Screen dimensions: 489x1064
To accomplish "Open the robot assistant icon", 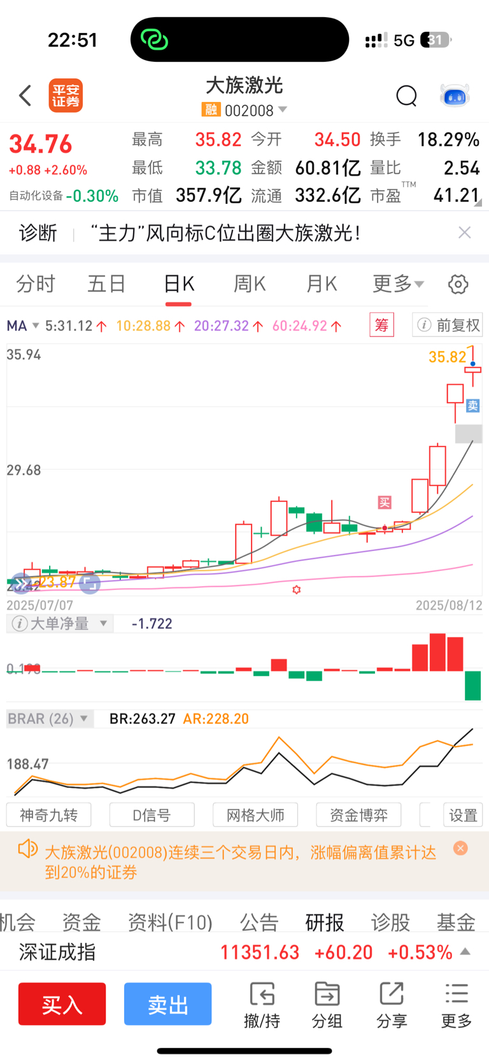I will tap(455, 96).
